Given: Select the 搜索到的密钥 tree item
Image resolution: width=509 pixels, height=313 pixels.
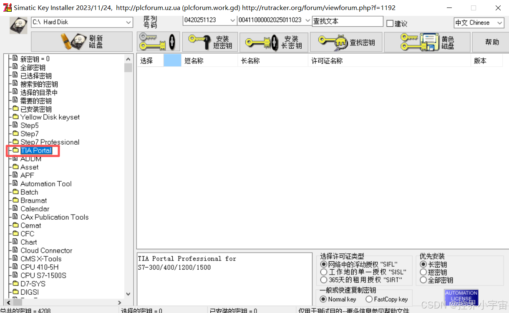Looking at the screenshot, I should (39, 84).
